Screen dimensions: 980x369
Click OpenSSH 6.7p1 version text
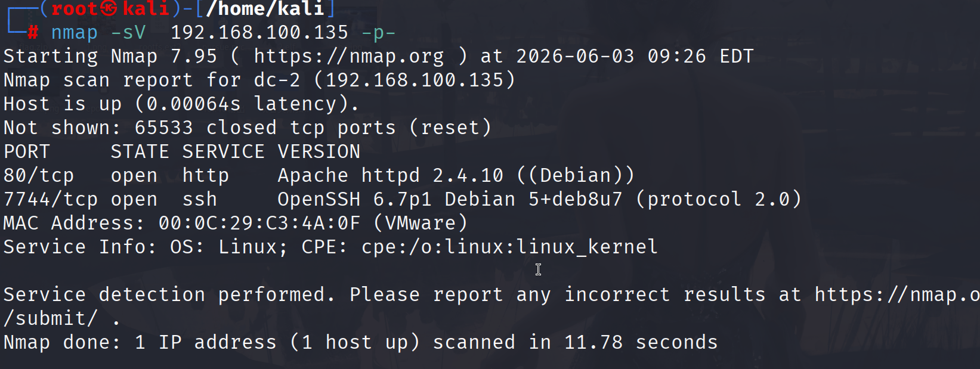pos(355,199)
